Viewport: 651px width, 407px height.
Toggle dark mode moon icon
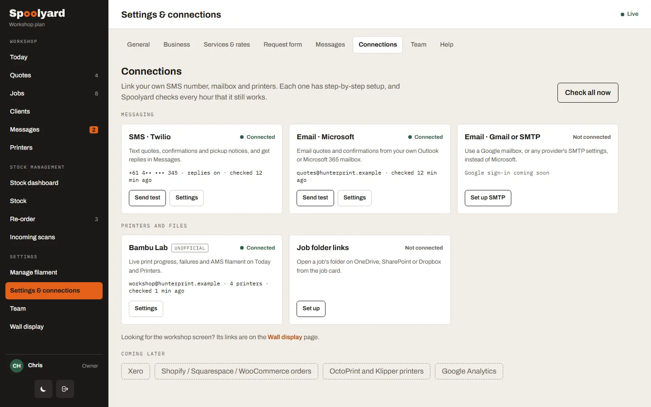[43, 389]
